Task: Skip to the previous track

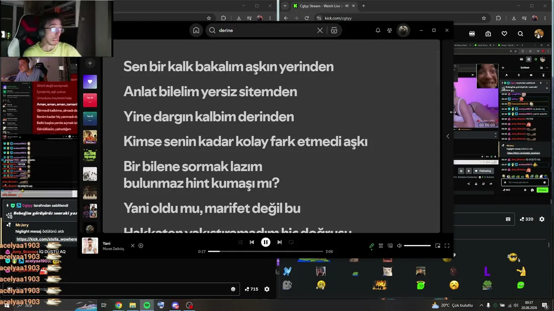Action: [252, 242]
